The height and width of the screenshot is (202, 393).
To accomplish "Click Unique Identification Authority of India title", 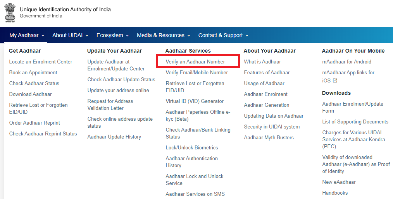I will coord(65,10).
